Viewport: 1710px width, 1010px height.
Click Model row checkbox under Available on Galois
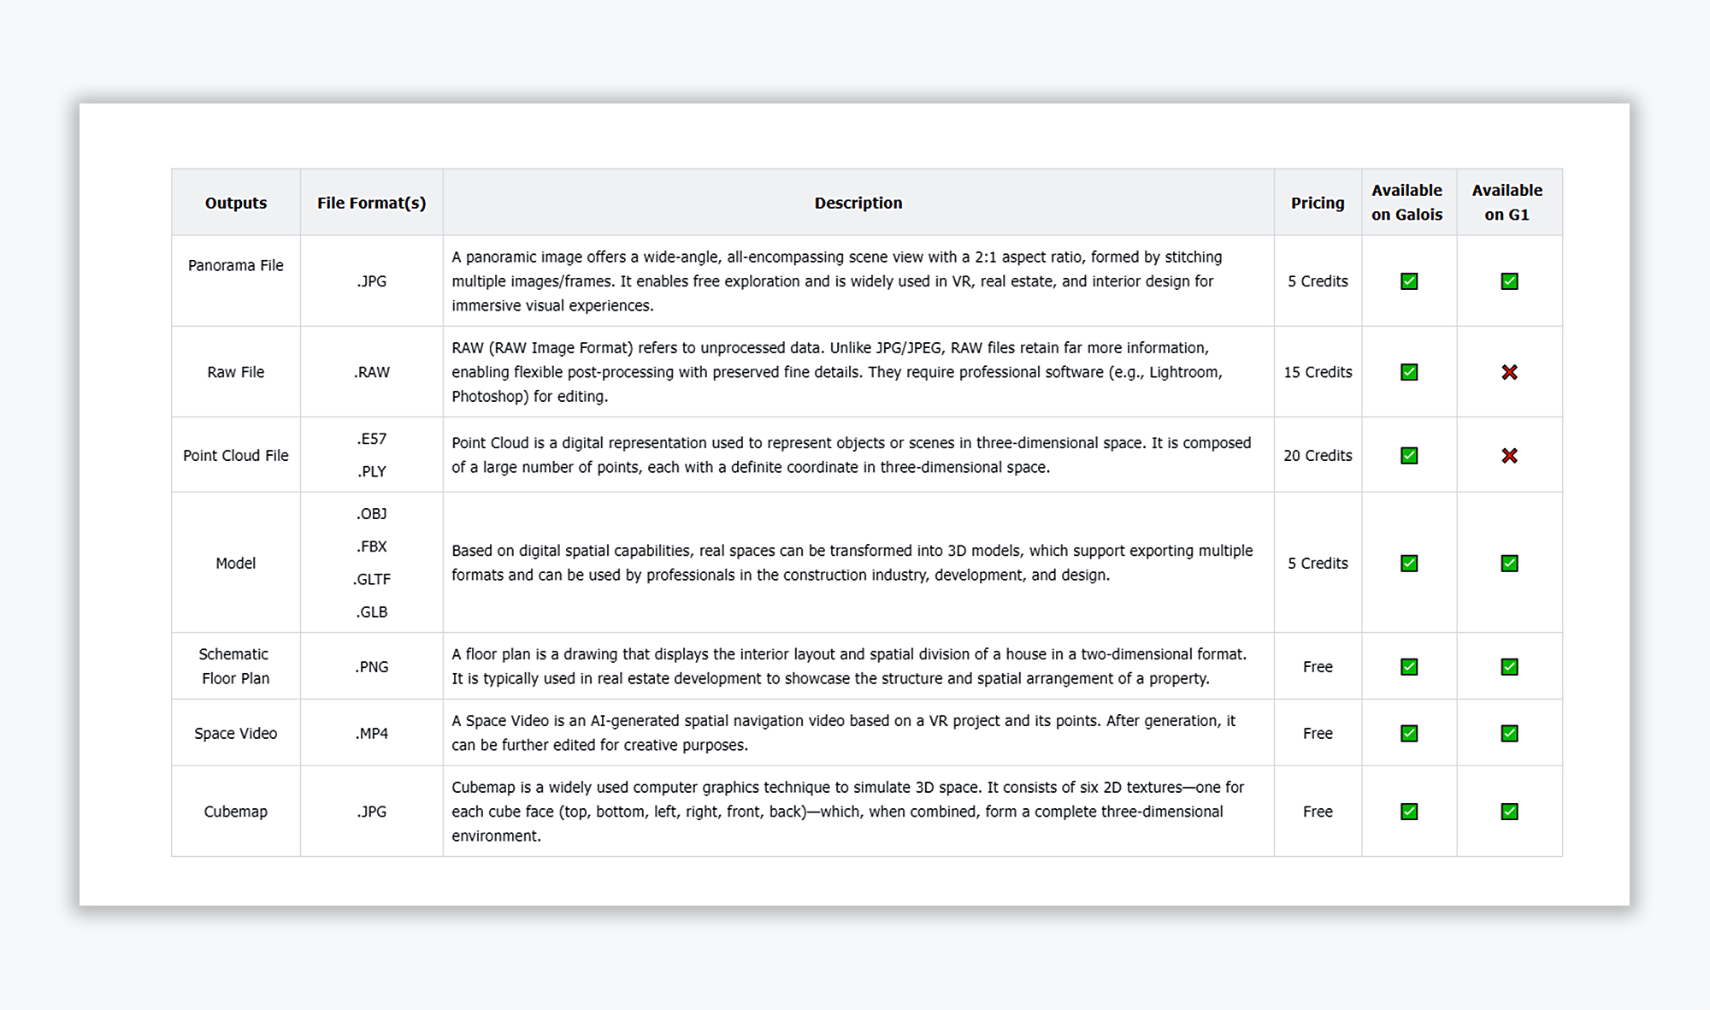click(1409, 564)
